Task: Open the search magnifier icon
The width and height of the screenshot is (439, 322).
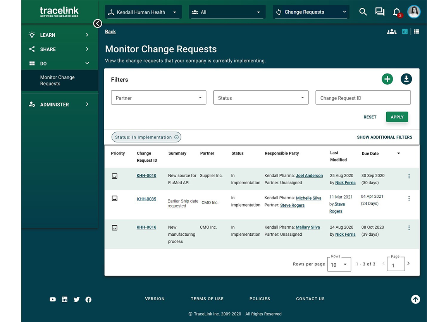Action: (x=363, y=12)
